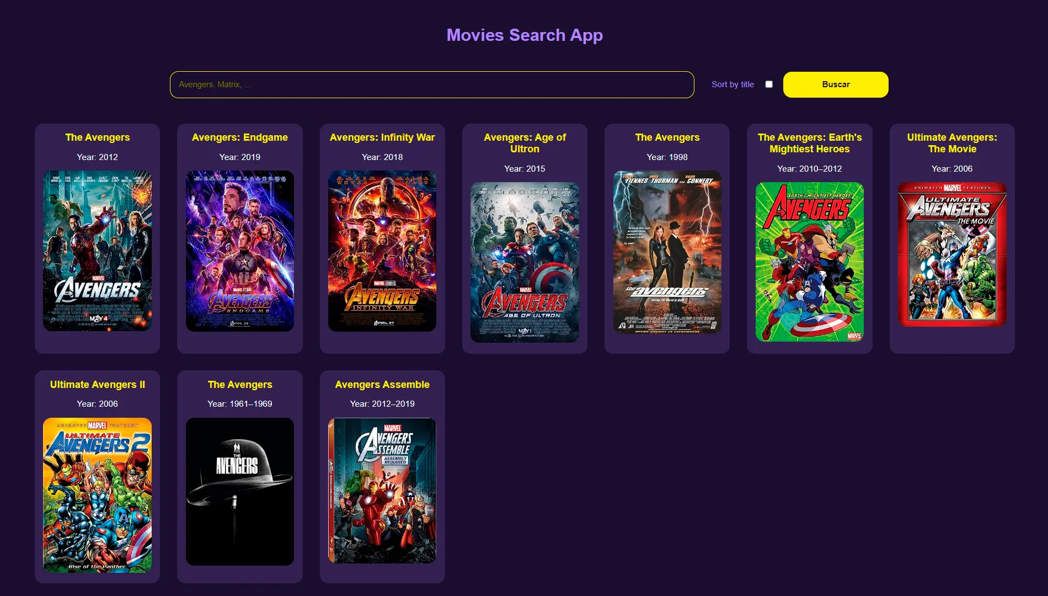Click Year: 2006 under Ultimate Avengers: The Movie
The height and width of the screenshot is (596, 1048).
pyautogui.click(x=952, y=169)
